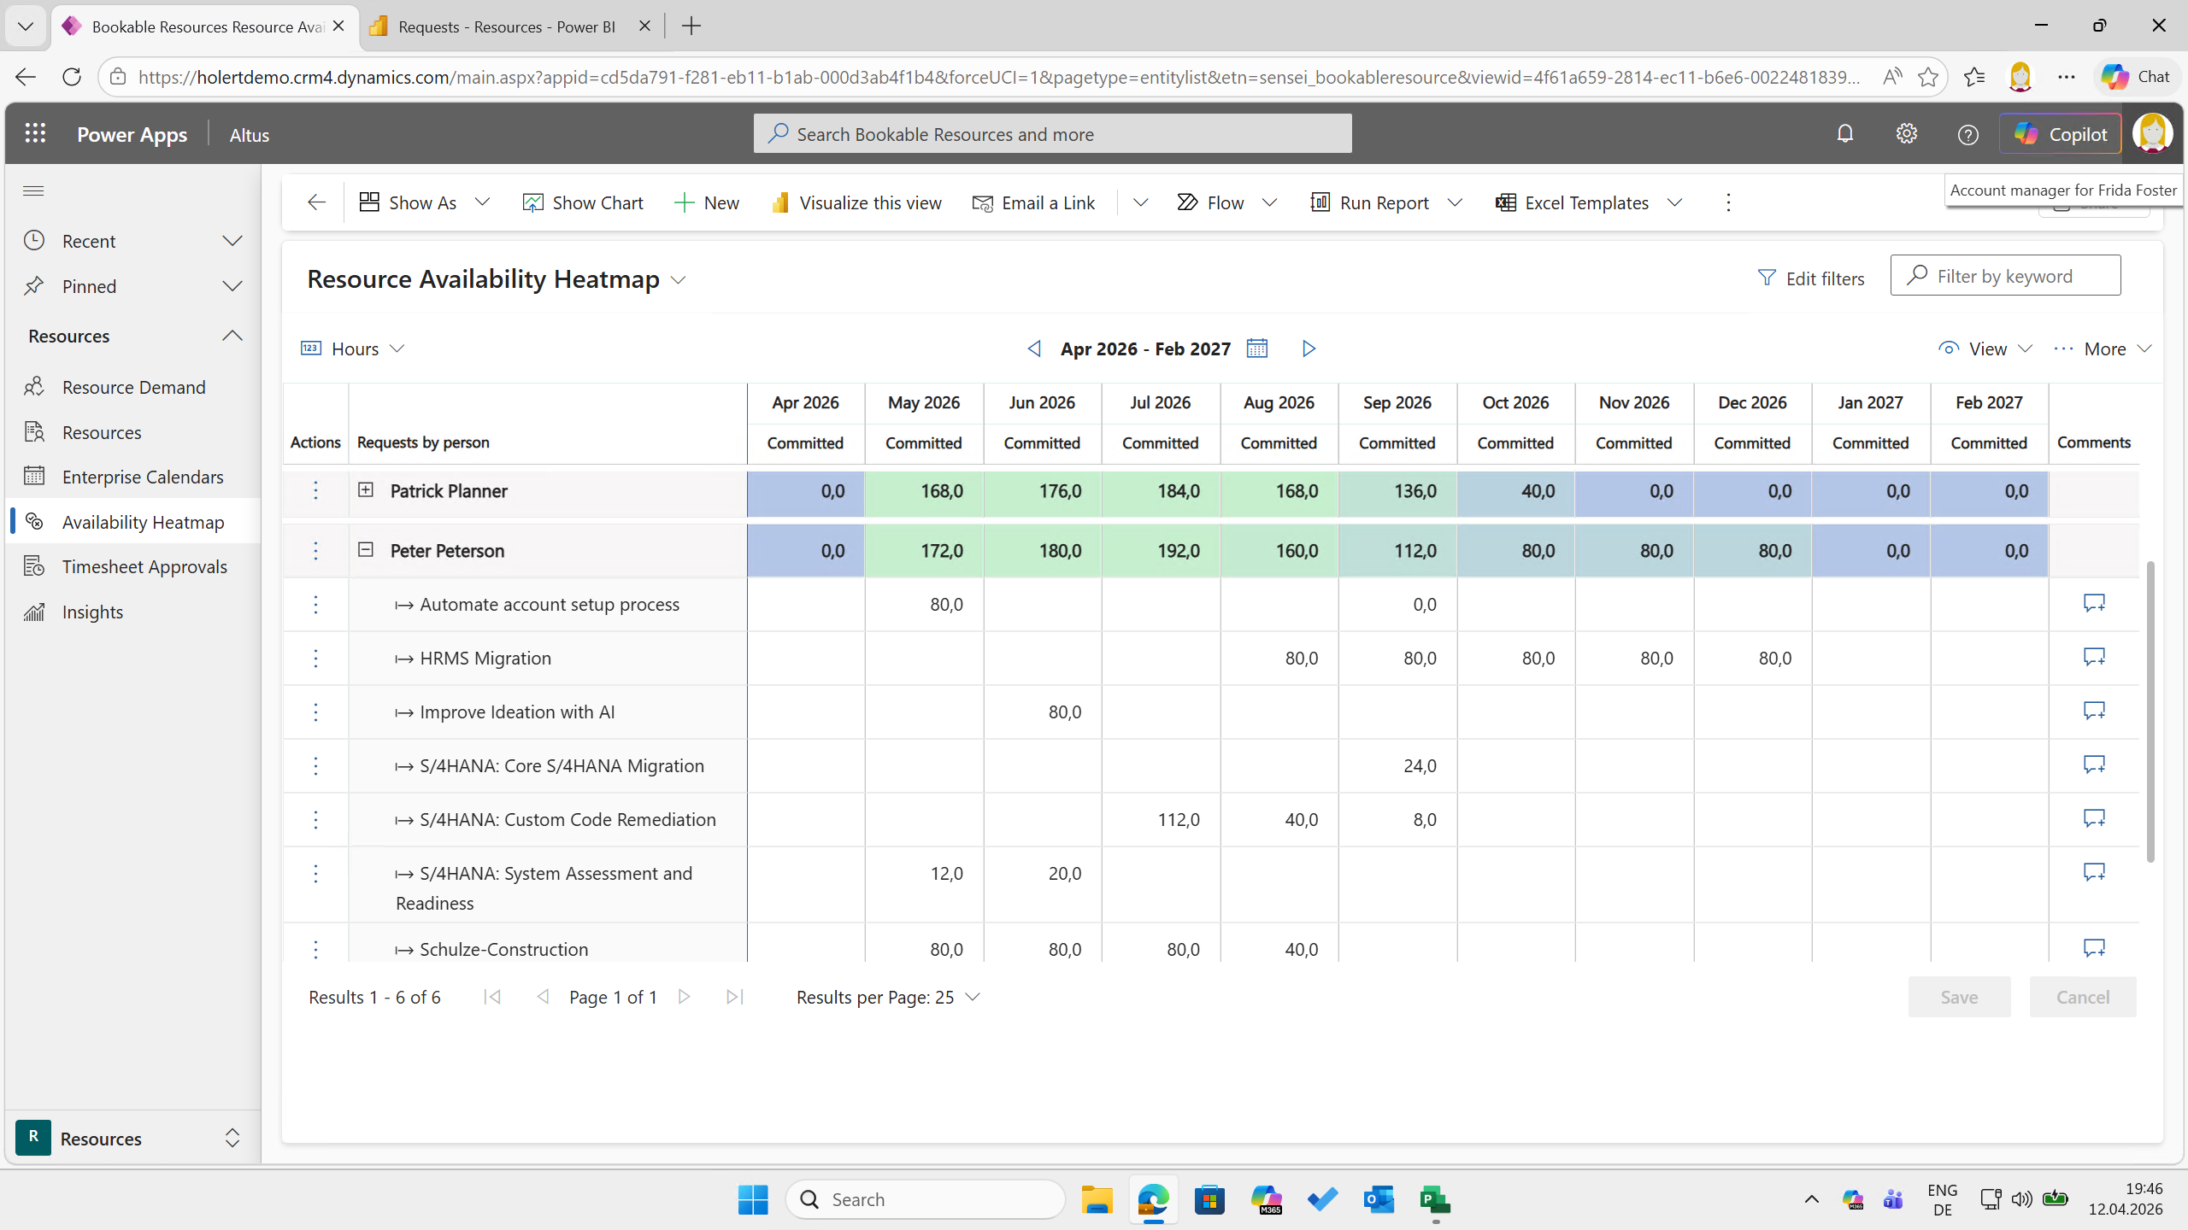This screenshot has width=2188, height=1230.
Task: Open the notifications bell
Action: [1844, 134]
